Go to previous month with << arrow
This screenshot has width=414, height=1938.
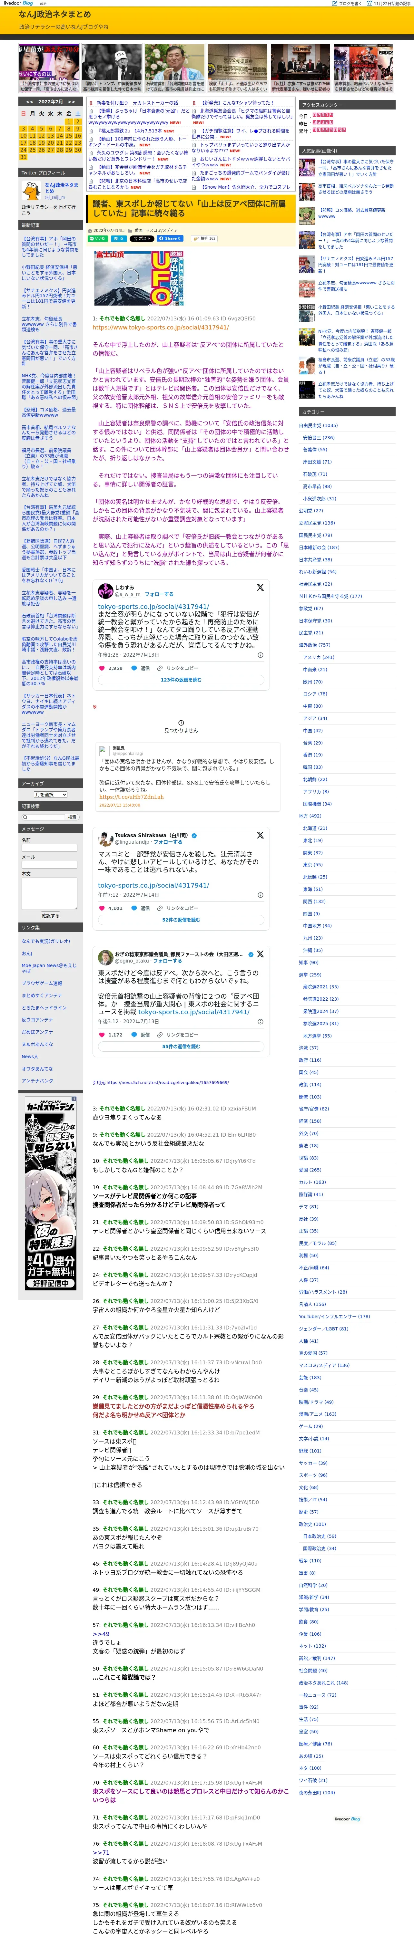point(29,101)
